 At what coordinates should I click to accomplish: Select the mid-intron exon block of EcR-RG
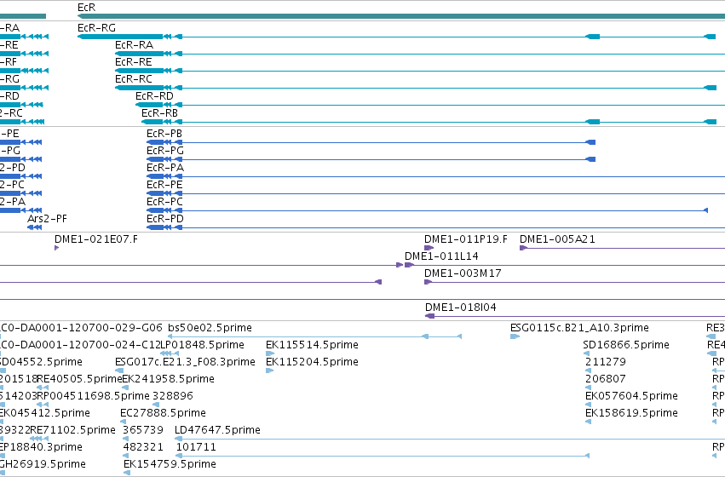pos(592,37)
